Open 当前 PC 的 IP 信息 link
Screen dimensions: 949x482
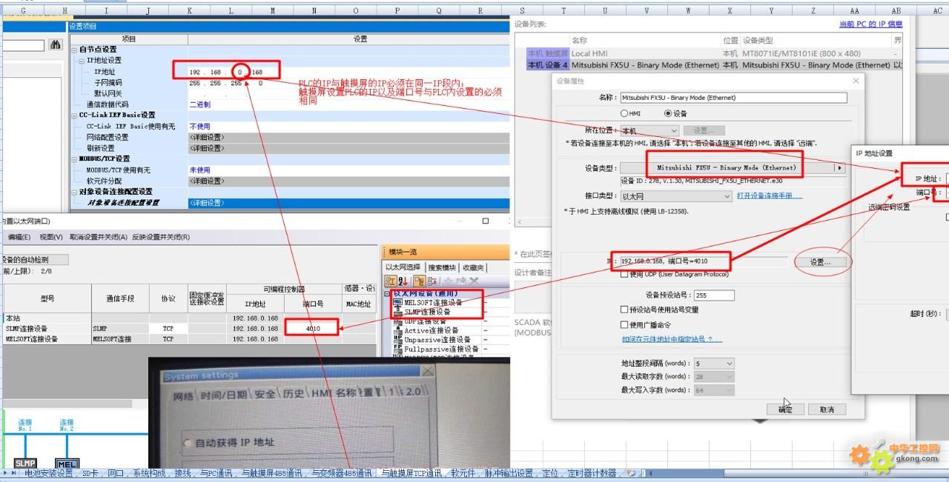pyautogui.click(x=870, y=24)
